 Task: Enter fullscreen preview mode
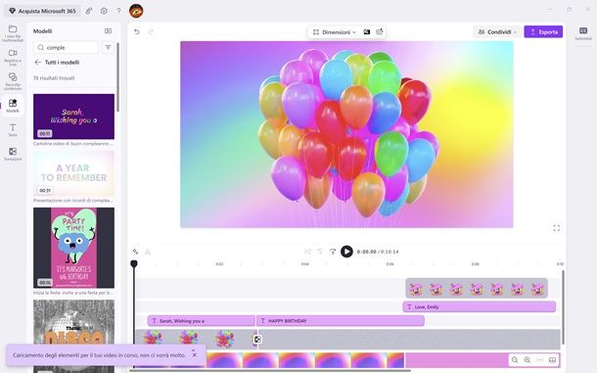[x=556, y=228]
